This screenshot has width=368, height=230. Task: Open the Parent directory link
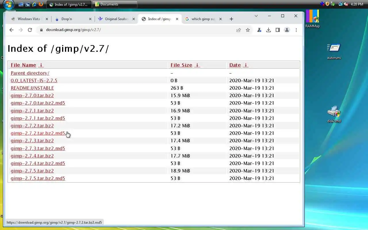[x=30, y=73]
